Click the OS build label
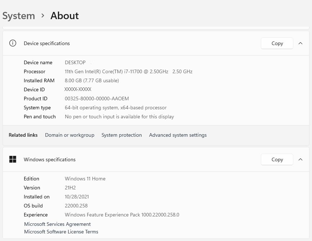Viewport: 312px width, 241px height. point(33,206)
